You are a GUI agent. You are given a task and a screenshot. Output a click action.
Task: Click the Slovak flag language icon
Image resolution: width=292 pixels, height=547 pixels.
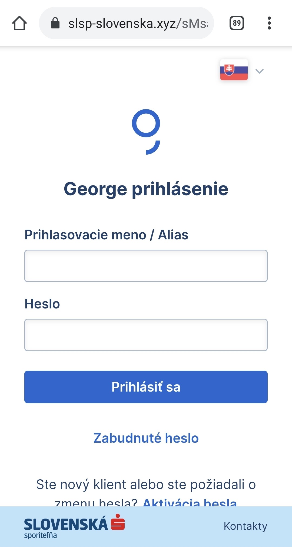[234, 70]
